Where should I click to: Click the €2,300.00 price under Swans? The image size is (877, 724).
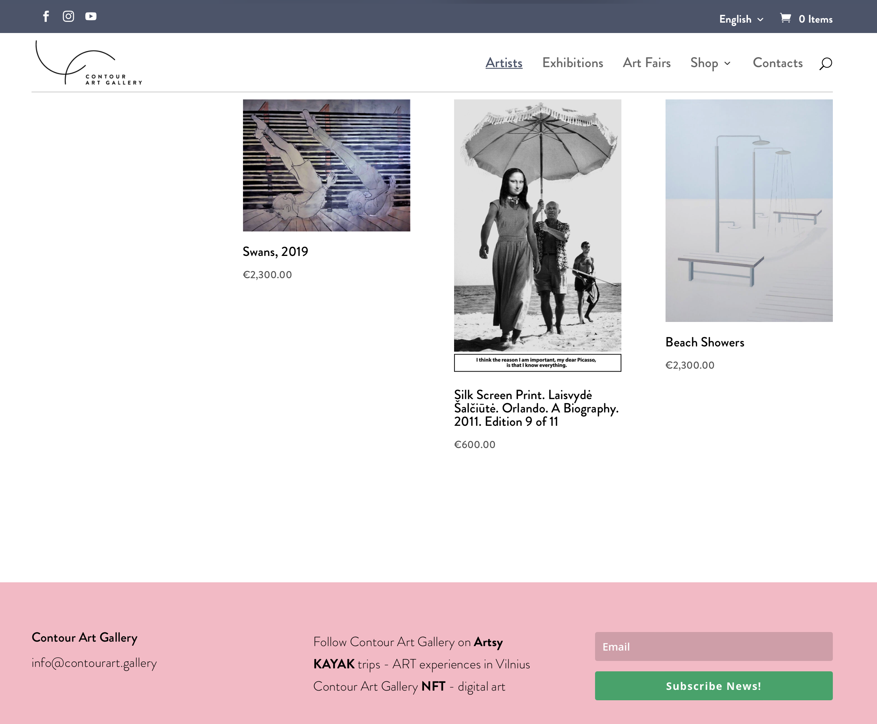coord(267,275)
